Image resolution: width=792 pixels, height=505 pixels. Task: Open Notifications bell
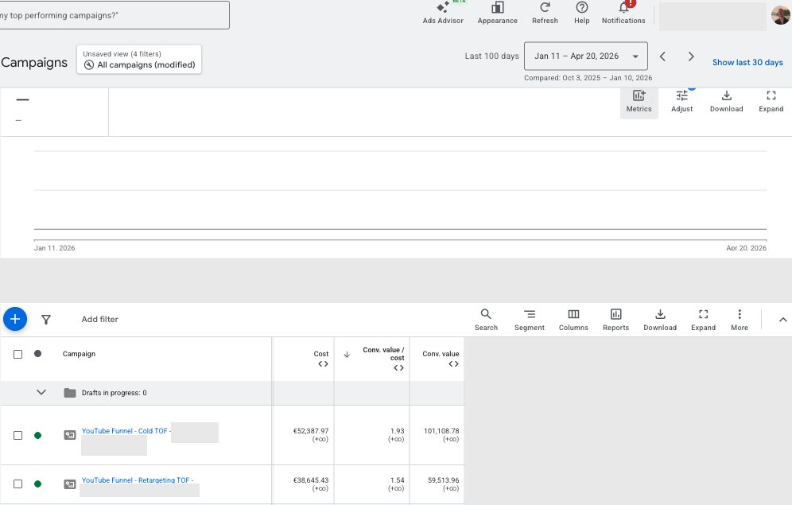[x=623, y=14]
